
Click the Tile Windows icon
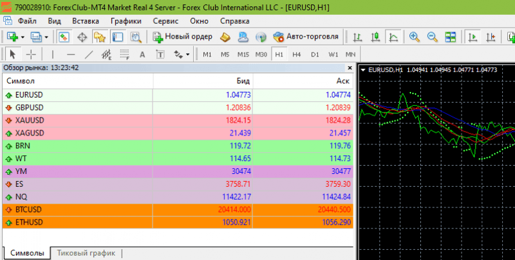point(450,37)
